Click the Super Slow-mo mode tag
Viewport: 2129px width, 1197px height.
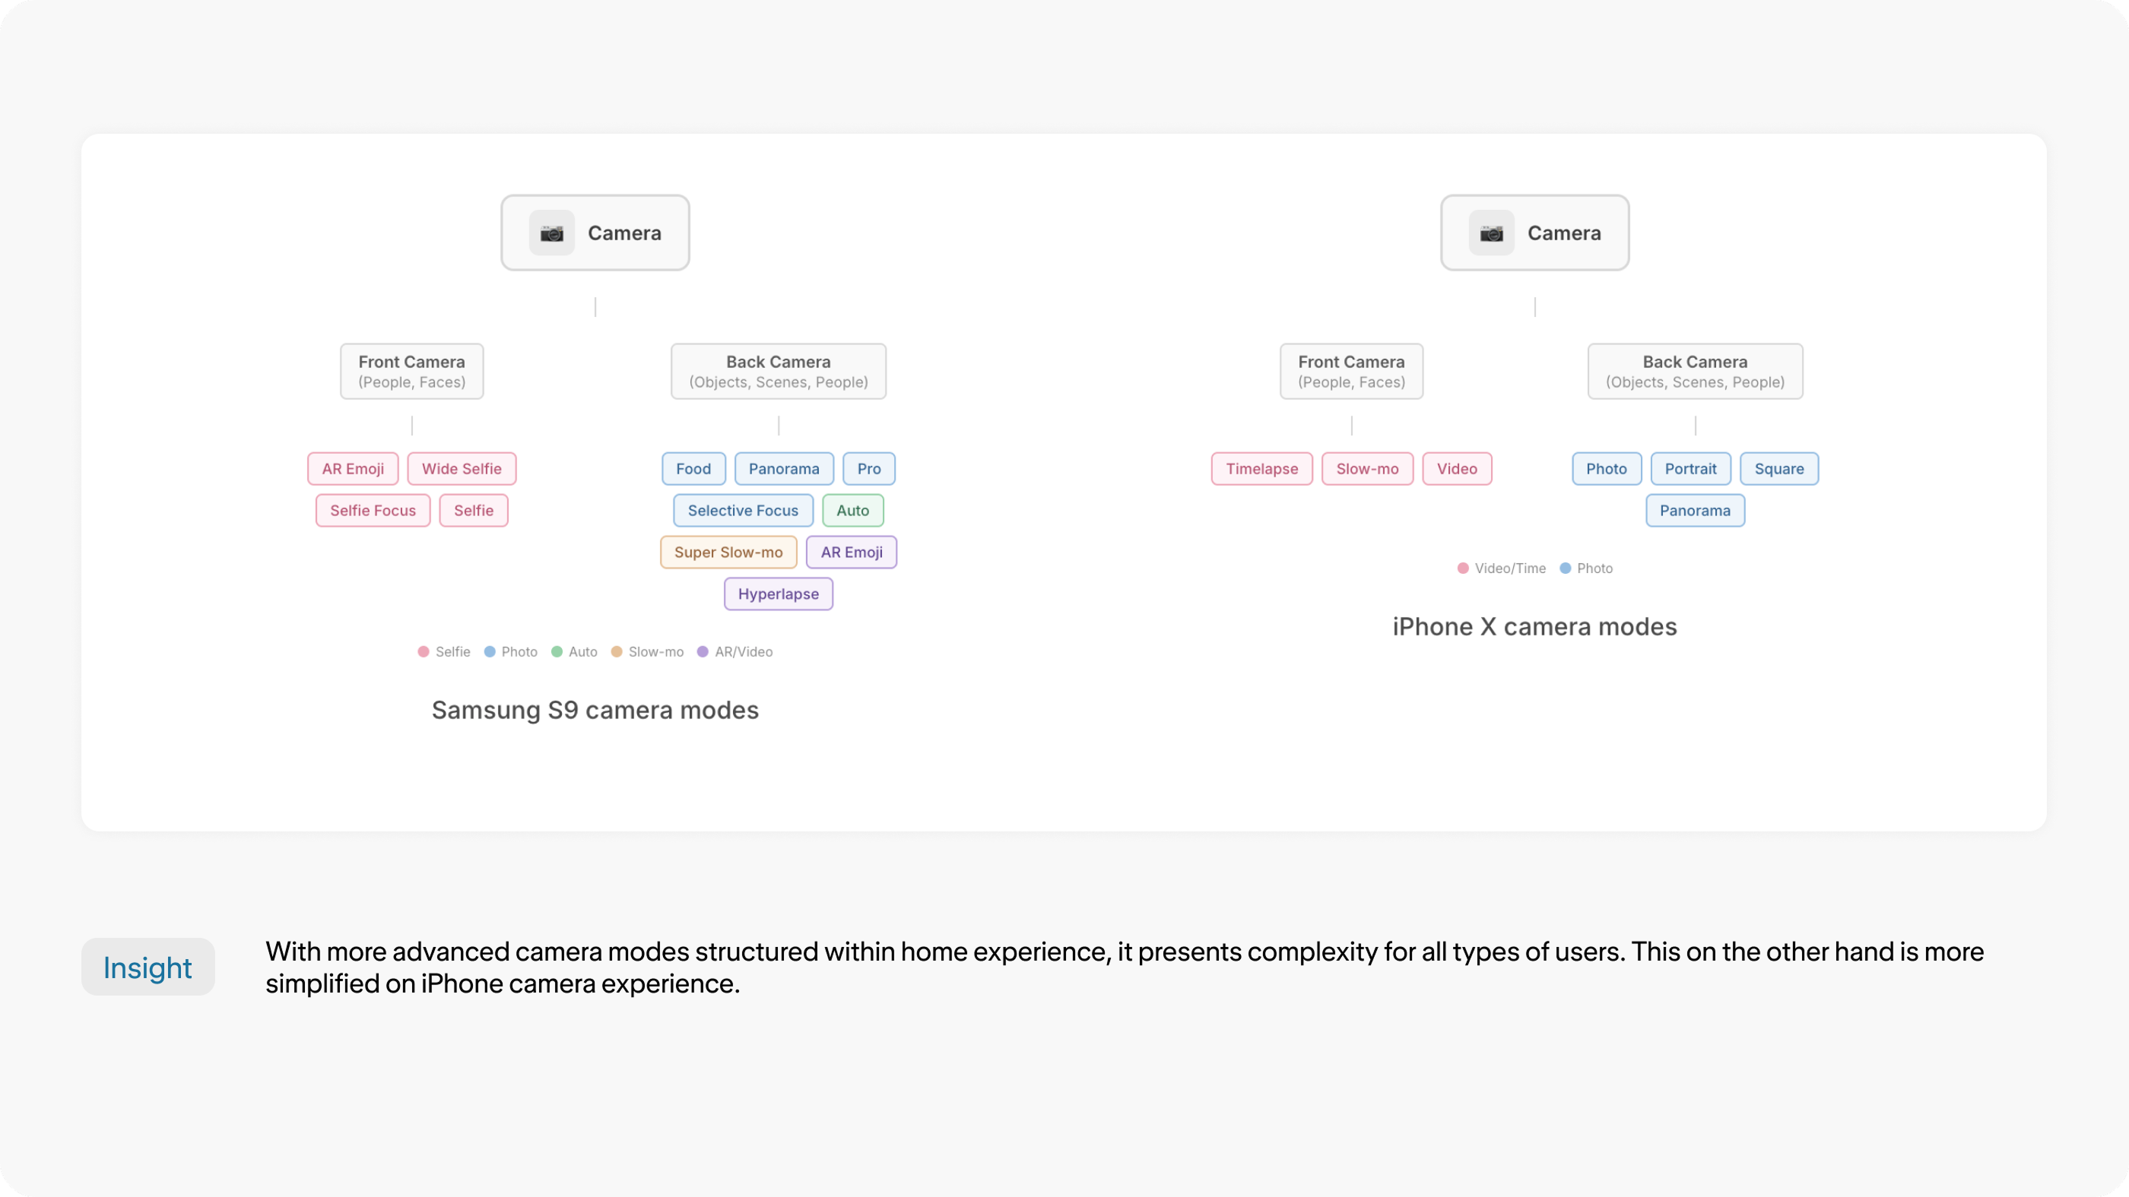coord(728,552)
